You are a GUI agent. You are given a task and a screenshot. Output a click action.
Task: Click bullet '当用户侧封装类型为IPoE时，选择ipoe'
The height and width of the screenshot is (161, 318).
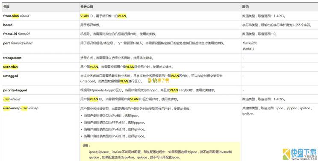(111, 116)
